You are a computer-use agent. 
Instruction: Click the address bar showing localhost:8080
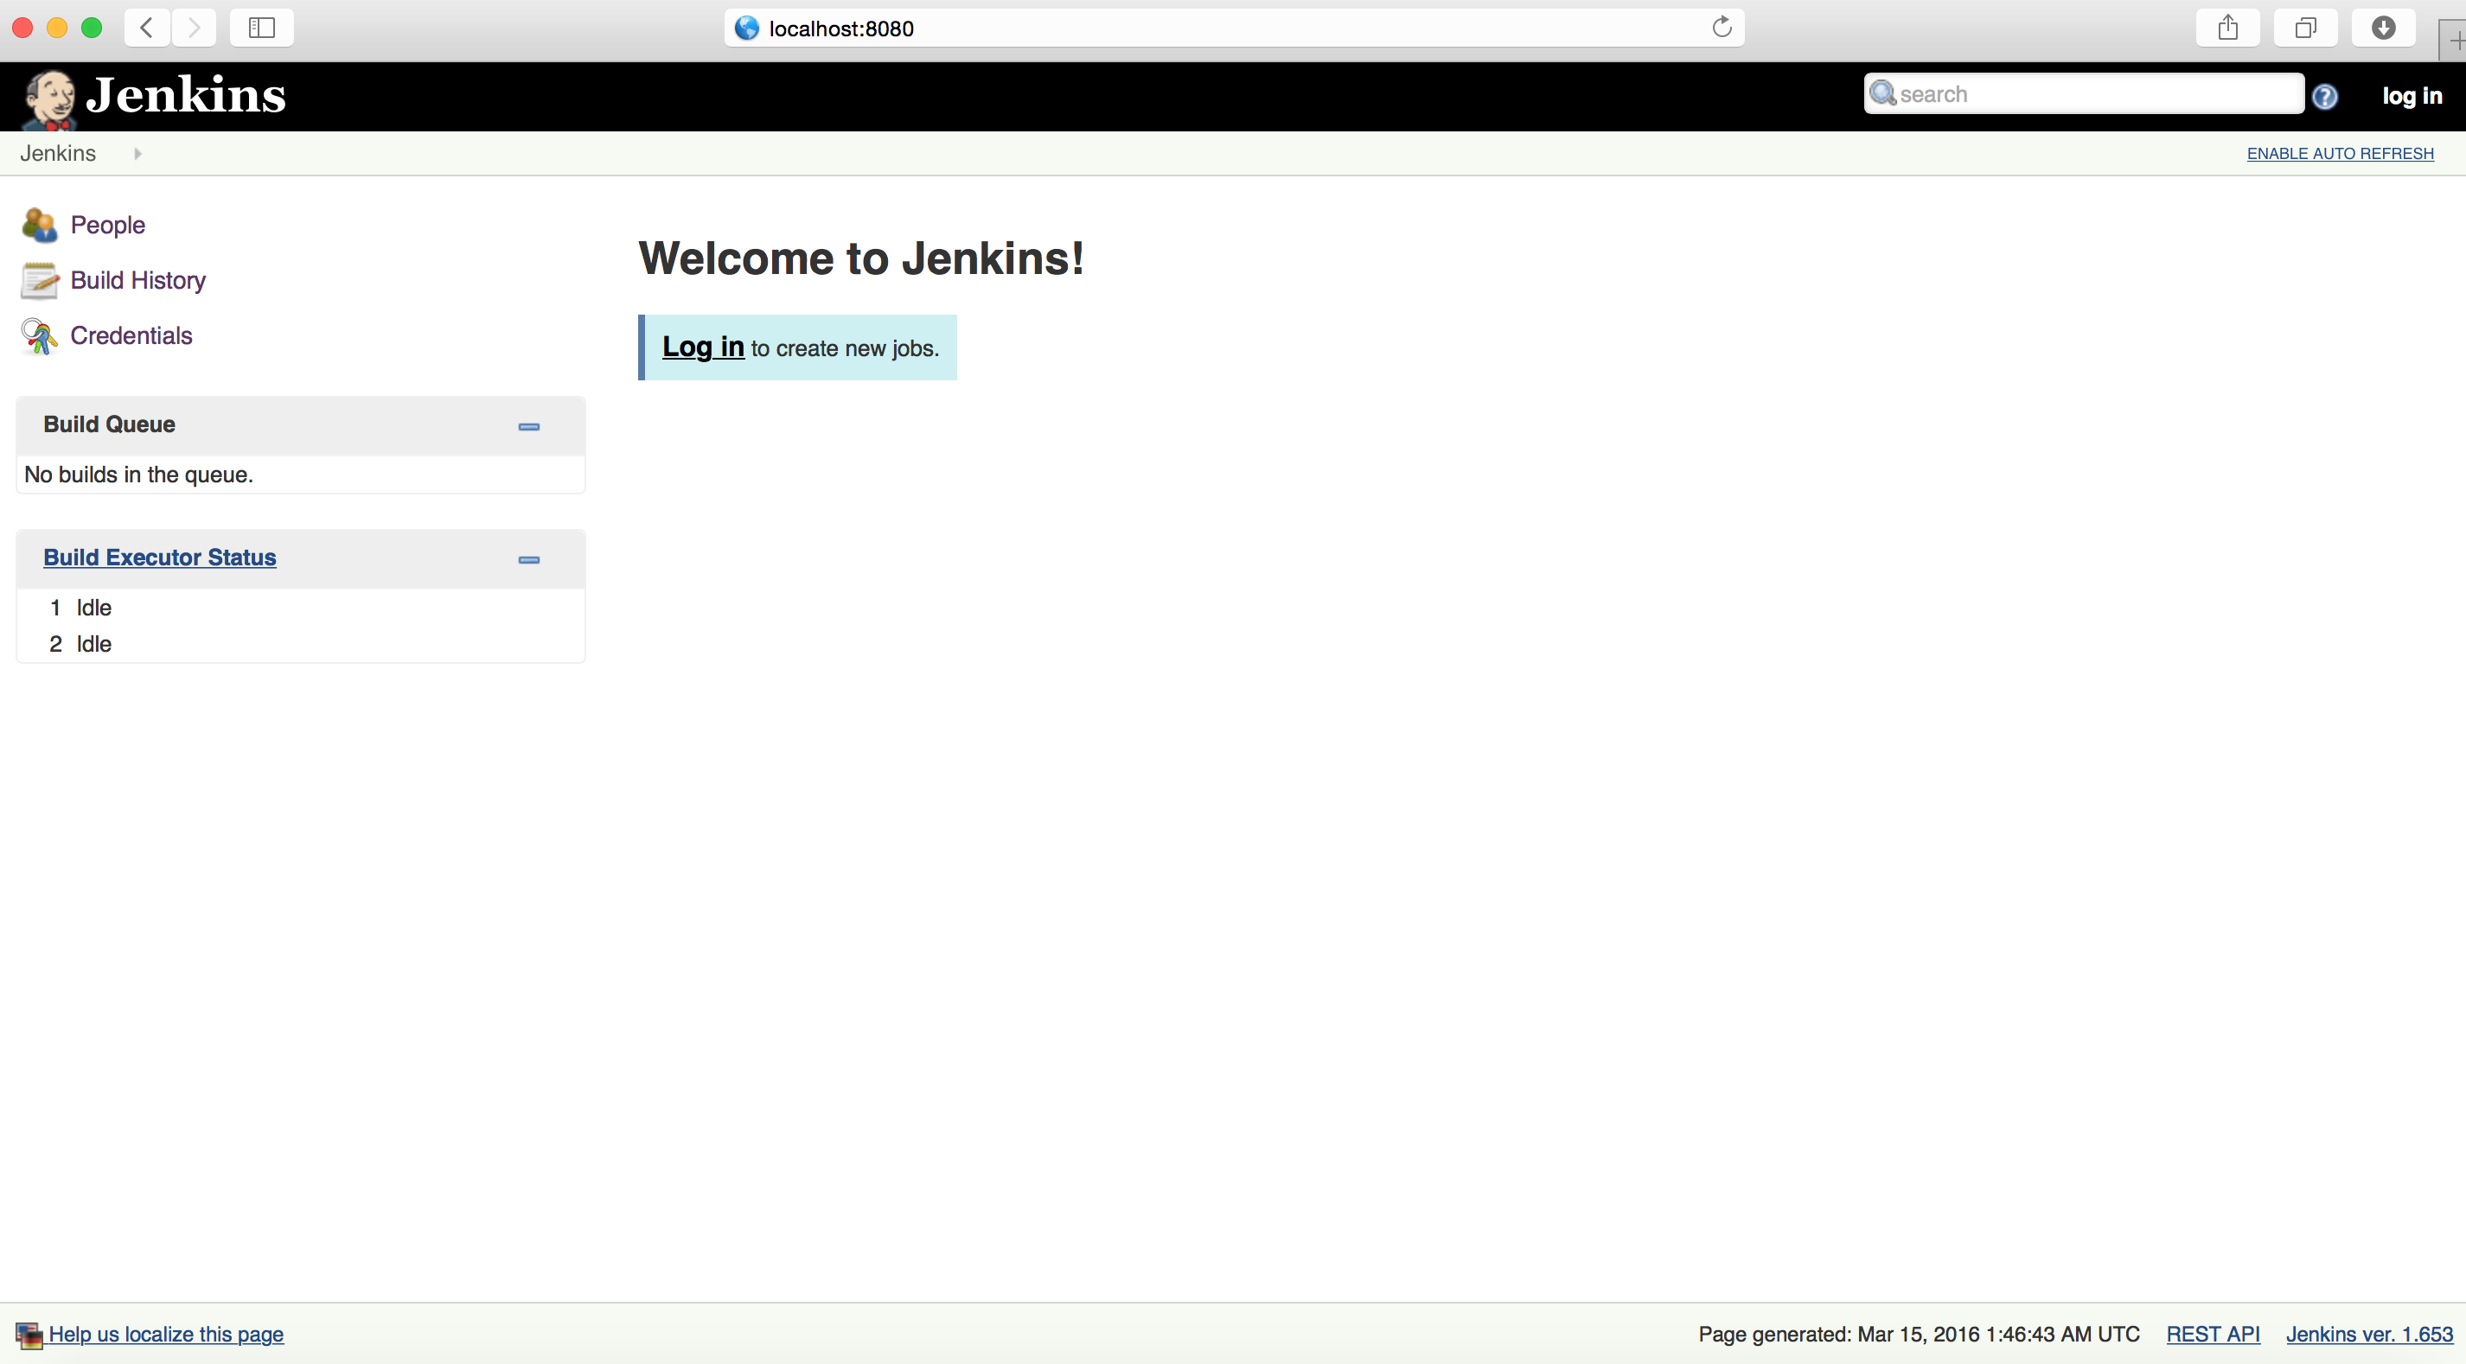coord(1234,28)
